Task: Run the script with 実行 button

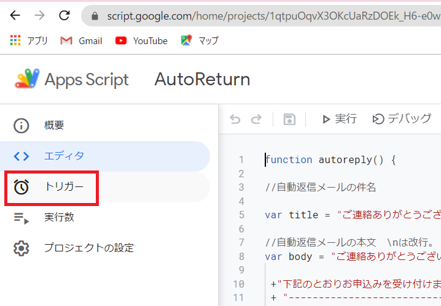Action: point(339,120)
